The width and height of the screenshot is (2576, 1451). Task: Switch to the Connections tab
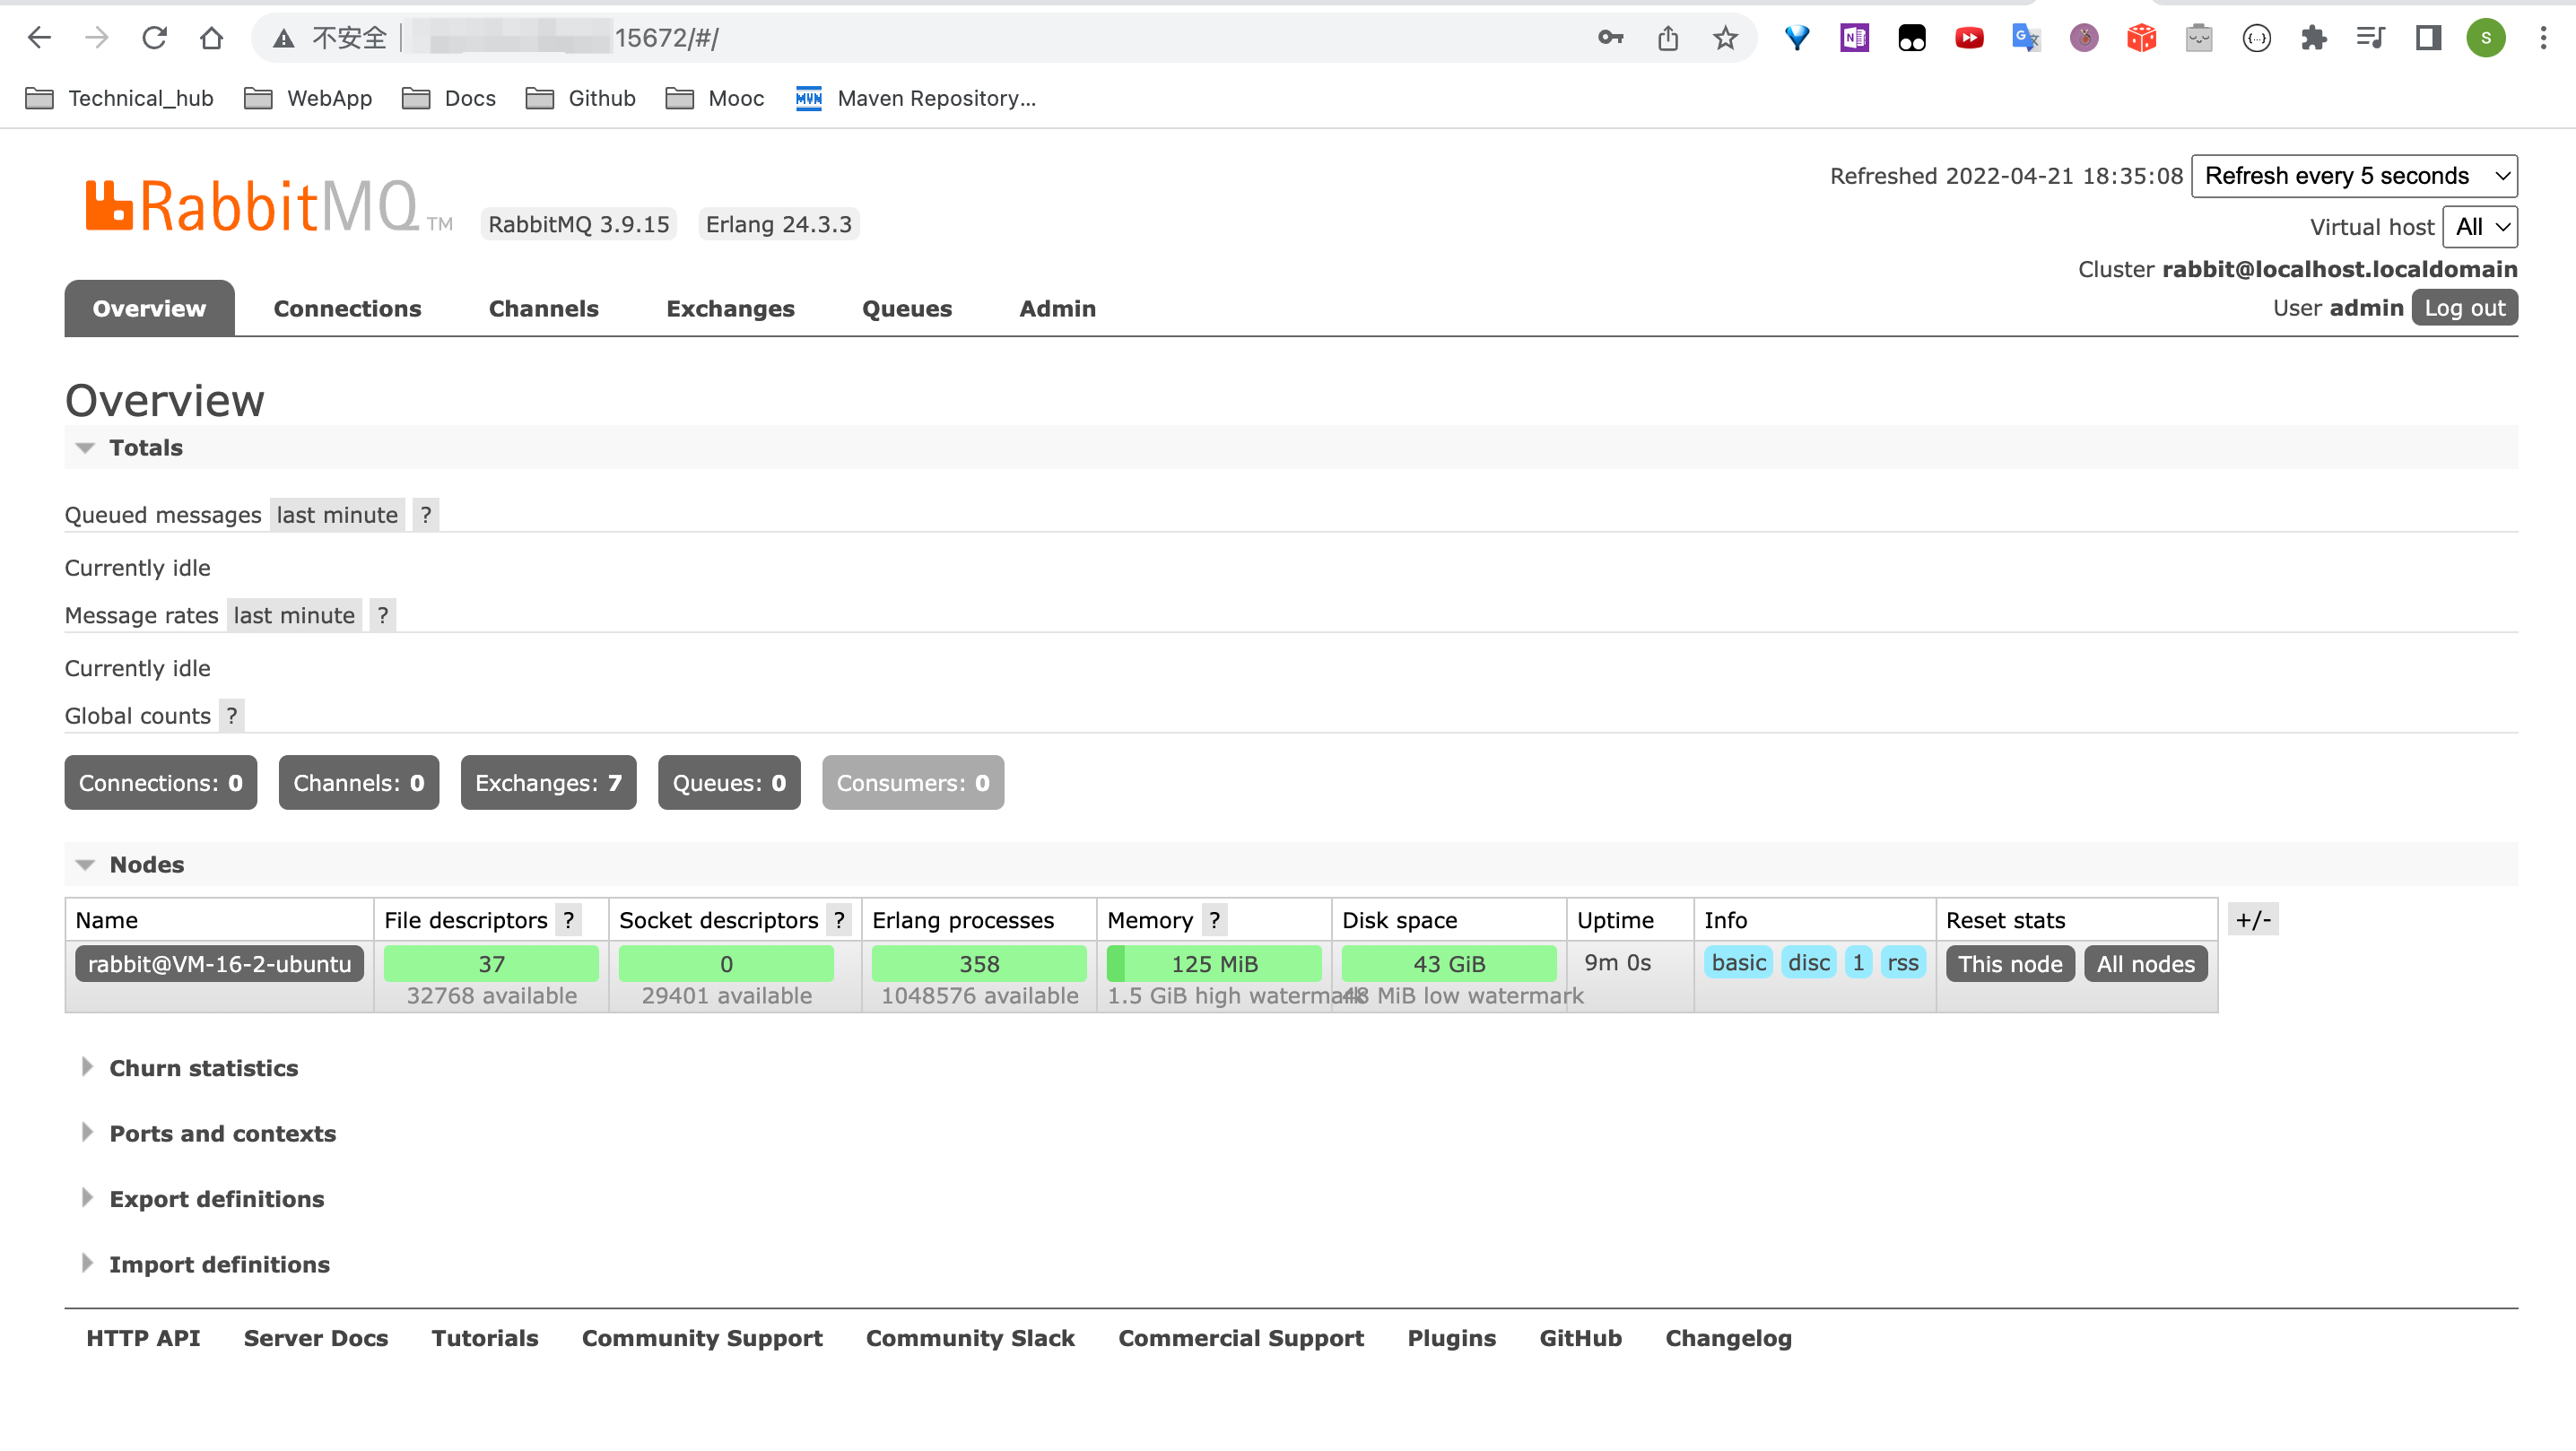pos(347,309)
